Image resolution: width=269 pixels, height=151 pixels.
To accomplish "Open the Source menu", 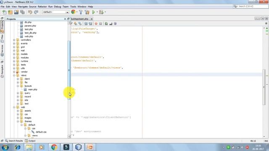I will pyautogui.click(x=33, y=7).
